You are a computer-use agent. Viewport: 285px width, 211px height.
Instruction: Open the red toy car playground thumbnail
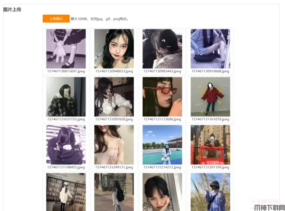[210, 145]
